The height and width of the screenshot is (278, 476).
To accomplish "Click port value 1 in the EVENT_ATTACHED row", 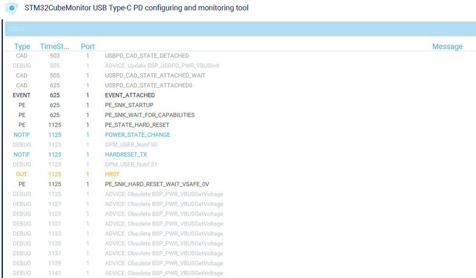I will tap(87, 95).
